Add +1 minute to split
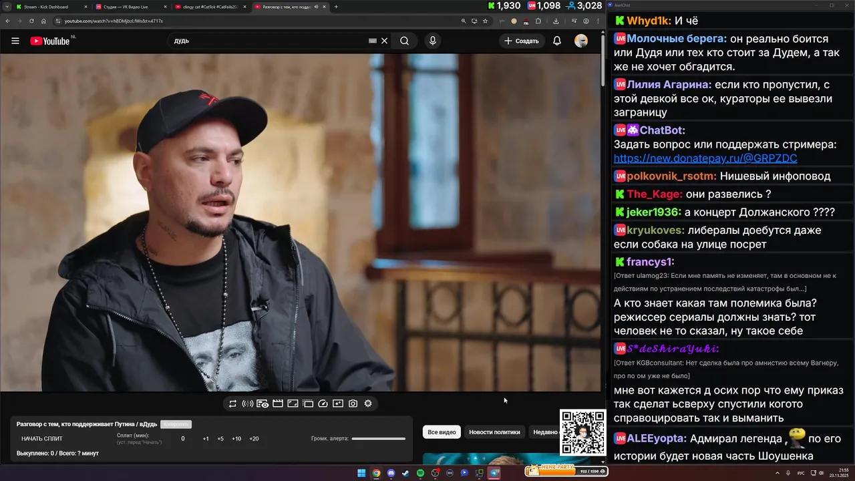855x481 pixels. pos(206,439)
